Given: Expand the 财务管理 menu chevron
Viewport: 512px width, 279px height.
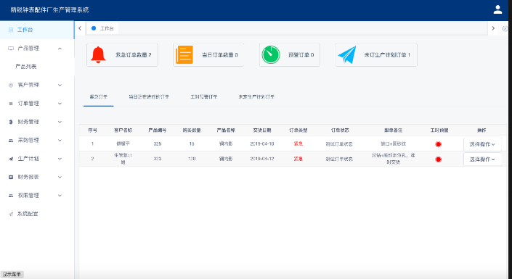Looking at the screenshot, I should tap(60, 122).
